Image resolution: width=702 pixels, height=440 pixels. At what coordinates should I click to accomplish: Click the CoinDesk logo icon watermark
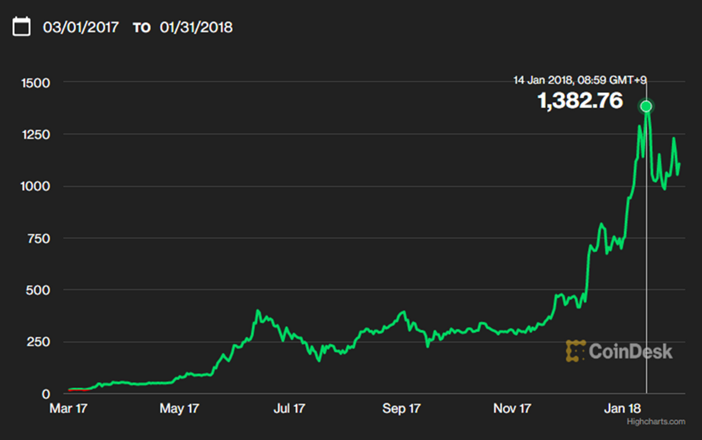[576, 351]
